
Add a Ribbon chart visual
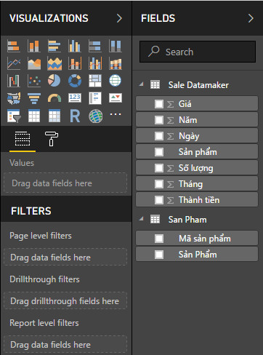tap(116, 63)
